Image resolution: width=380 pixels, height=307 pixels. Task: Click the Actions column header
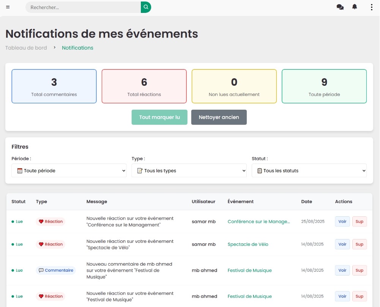point(344,202)
